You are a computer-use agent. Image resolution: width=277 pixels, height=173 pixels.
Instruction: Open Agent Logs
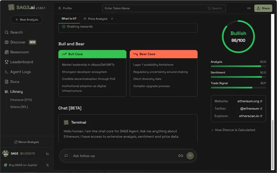click(18, 72)
